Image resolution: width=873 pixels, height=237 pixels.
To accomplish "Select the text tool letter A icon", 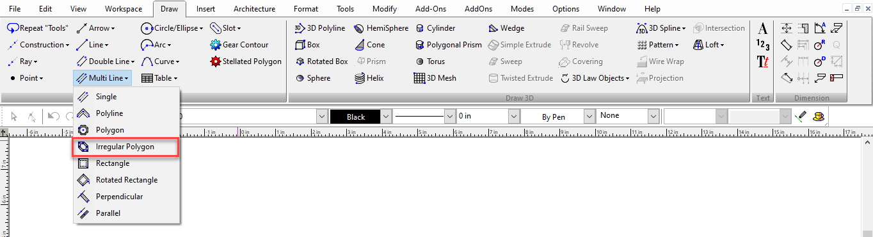I will (x=763, y=28).
